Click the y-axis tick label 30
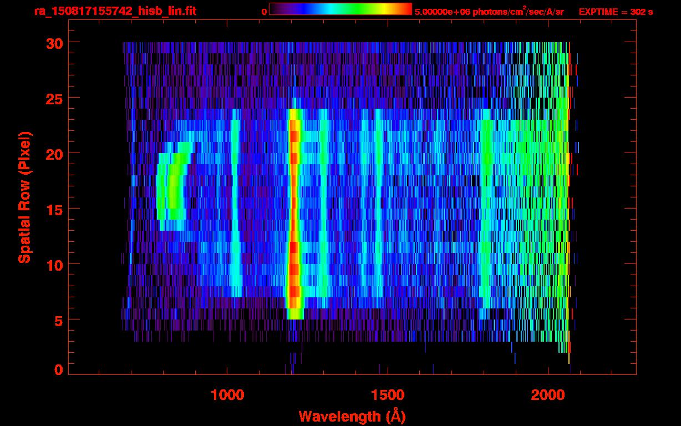The width and height of the screenshot is (681, 426). [x=53, y=43]
